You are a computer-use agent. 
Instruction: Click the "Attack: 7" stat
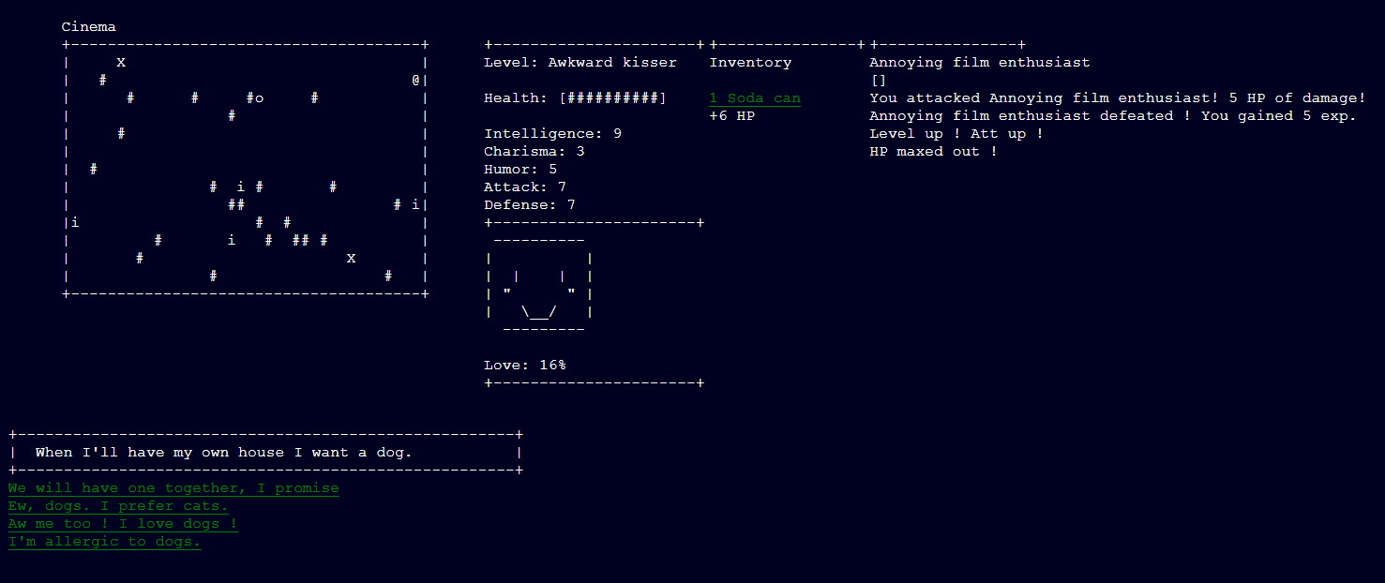coord(525,187)
